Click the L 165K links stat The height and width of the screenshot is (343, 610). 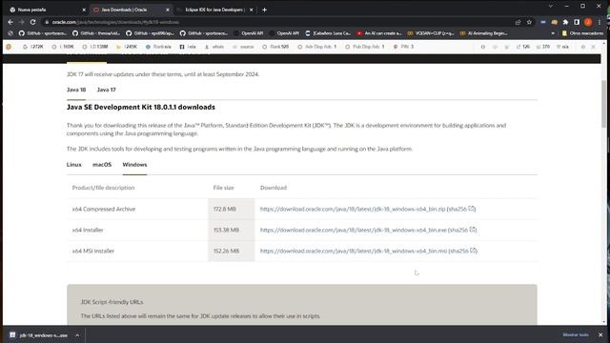pos(63,47)
